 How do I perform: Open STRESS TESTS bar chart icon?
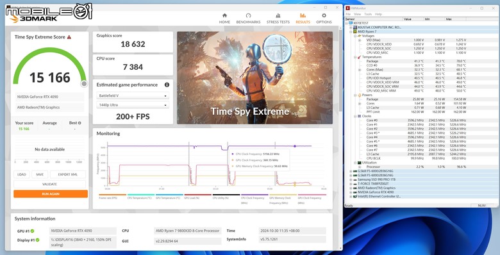coord(278,15)
